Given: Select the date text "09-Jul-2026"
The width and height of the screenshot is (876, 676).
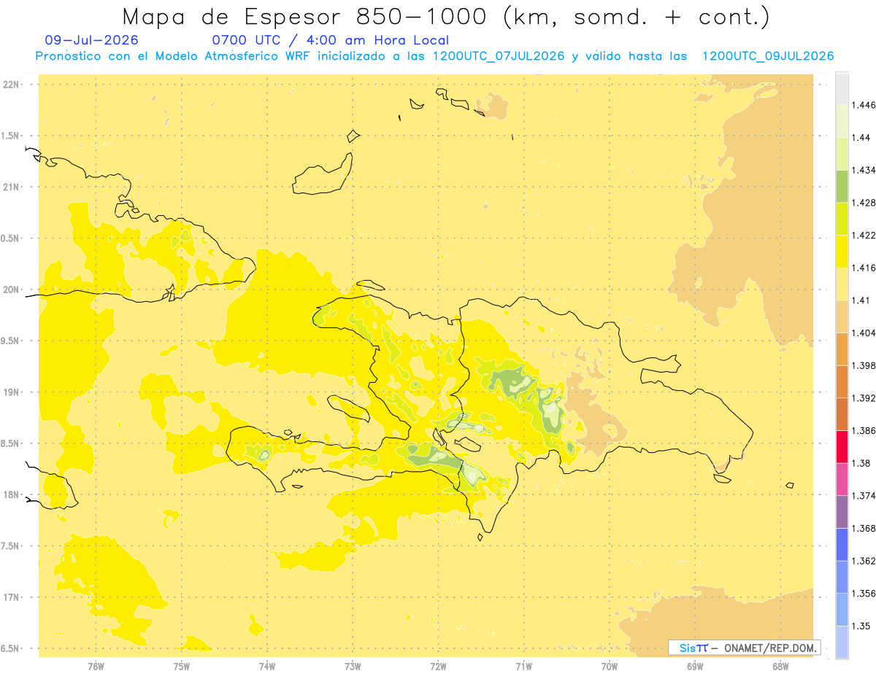Looking at the screenshot, I should 92,40.
